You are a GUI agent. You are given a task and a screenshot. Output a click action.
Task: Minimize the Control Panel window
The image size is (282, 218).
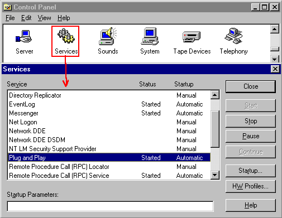(x=255, y=7)
